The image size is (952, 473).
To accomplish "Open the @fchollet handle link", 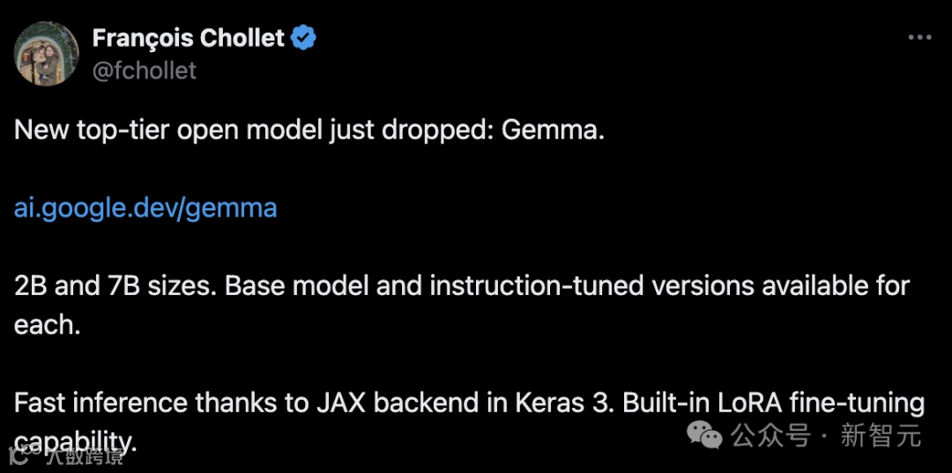I will [x=145, y=71].
